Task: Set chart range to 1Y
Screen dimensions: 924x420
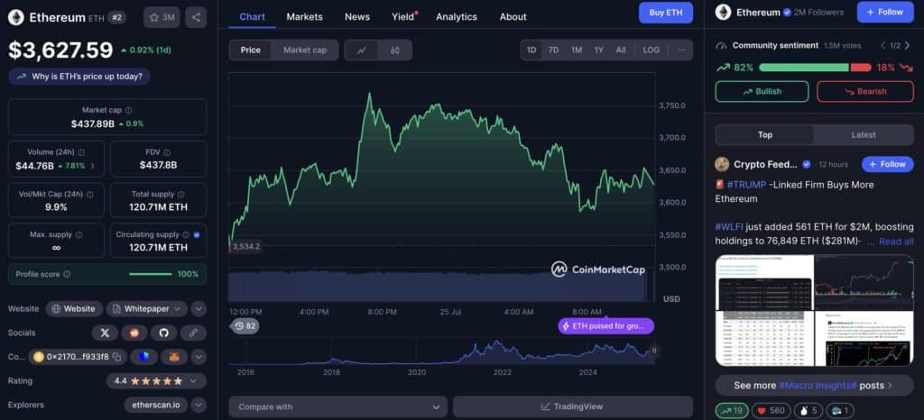Action: tap(599, 50)
